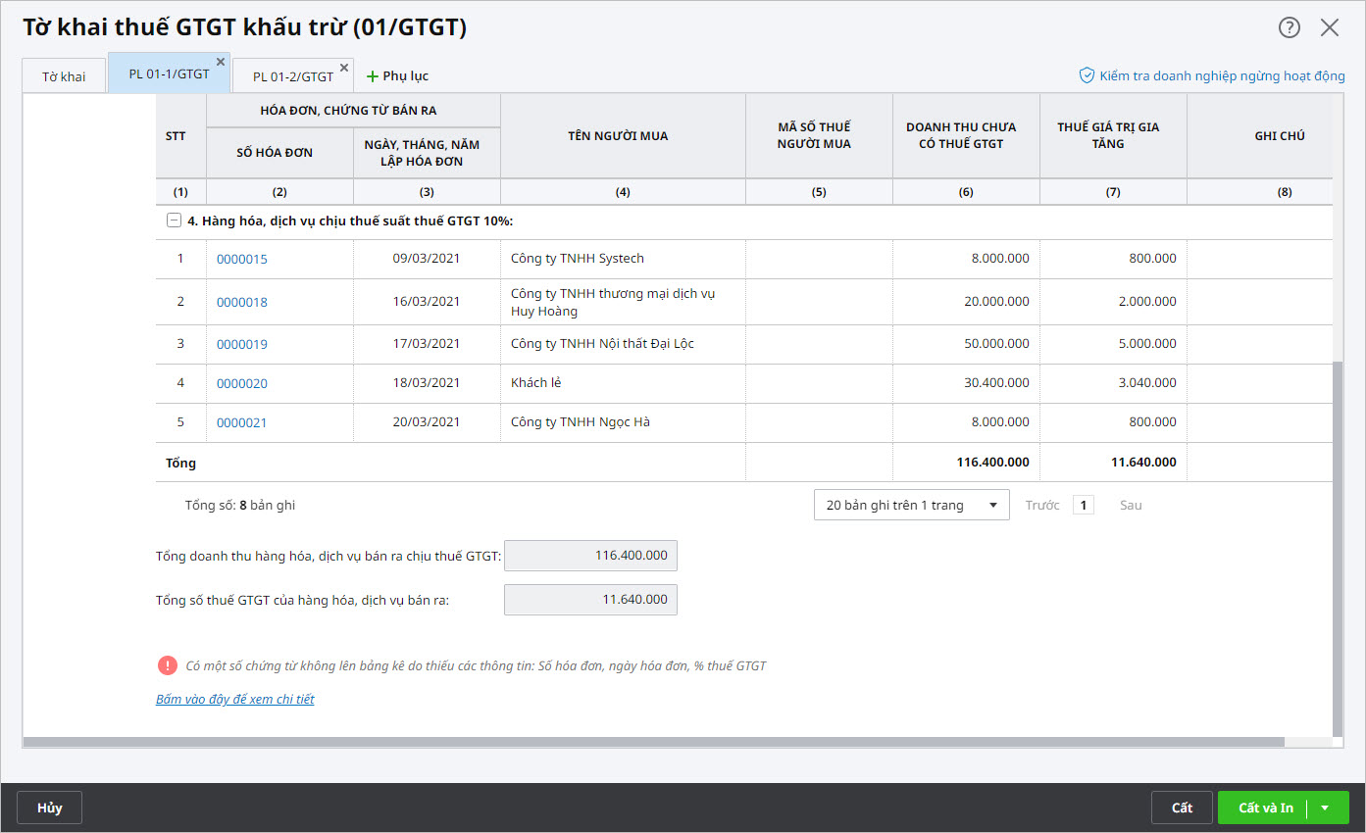Open the Cất và In dropdown arrow
Screen dimensions: 1366x833
click(1325, 808)
